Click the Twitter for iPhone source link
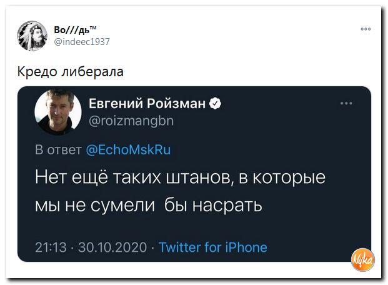The image size is (388, 285). tap(213, 247)
